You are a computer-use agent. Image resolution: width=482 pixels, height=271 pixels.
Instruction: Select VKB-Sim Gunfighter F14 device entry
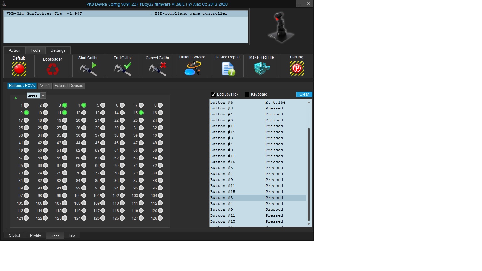pos(126,13)
